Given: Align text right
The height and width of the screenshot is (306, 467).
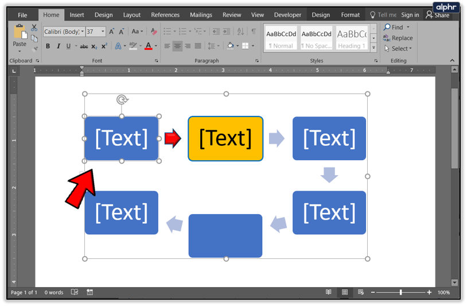Looking at the screenshot, I should click(x=188, y=46).
